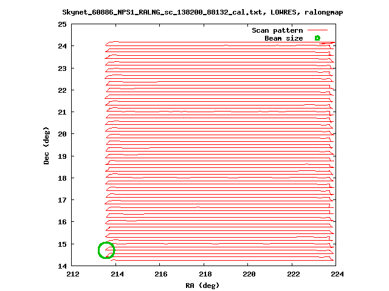The image size is (389, 291).
Task: Click the Dec axis tick label 22
Action: [62, 90]
